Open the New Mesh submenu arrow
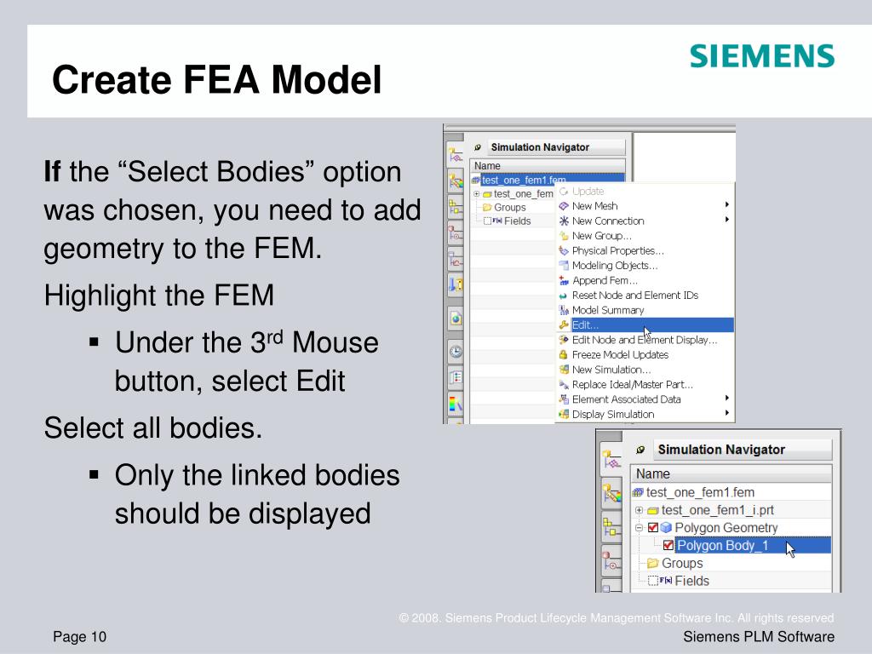This screenshot has width=872, height=654. tap(727, 204)
